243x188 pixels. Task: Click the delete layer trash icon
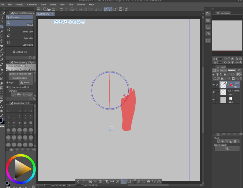[240, 79]
